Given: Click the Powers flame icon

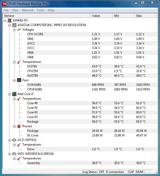Looking at the screenshot, I should click(x=19, y=126).
